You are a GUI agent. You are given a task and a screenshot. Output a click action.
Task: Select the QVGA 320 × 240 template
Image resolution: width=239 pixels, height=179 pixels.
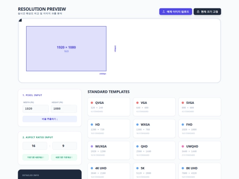(x=109, y=107)
